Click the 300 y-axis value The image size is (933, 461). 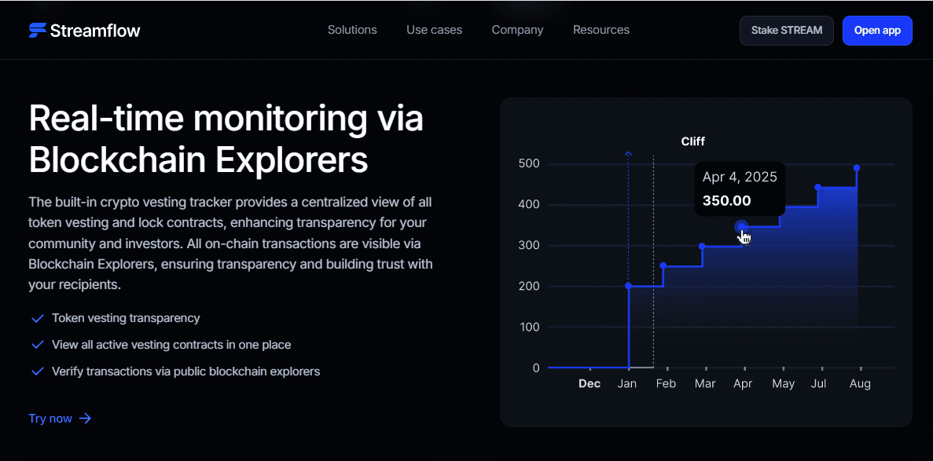pyautogui.click(x=528, y=246)
